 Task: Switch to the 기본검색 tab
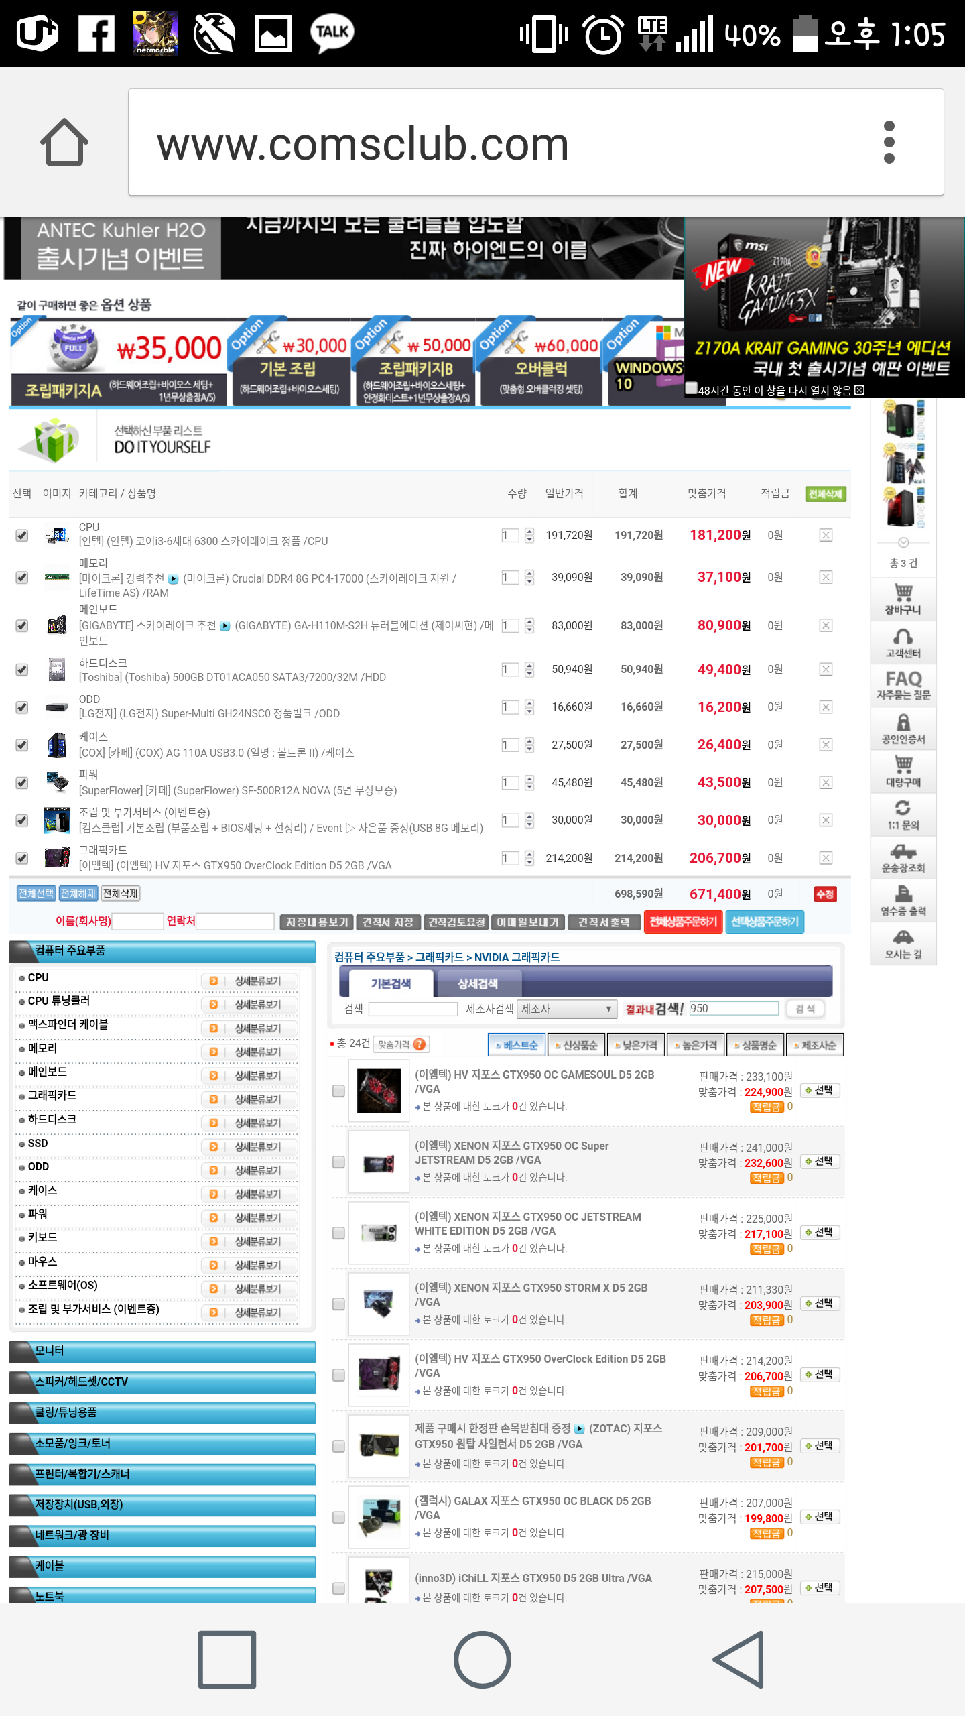pos(391,983)
